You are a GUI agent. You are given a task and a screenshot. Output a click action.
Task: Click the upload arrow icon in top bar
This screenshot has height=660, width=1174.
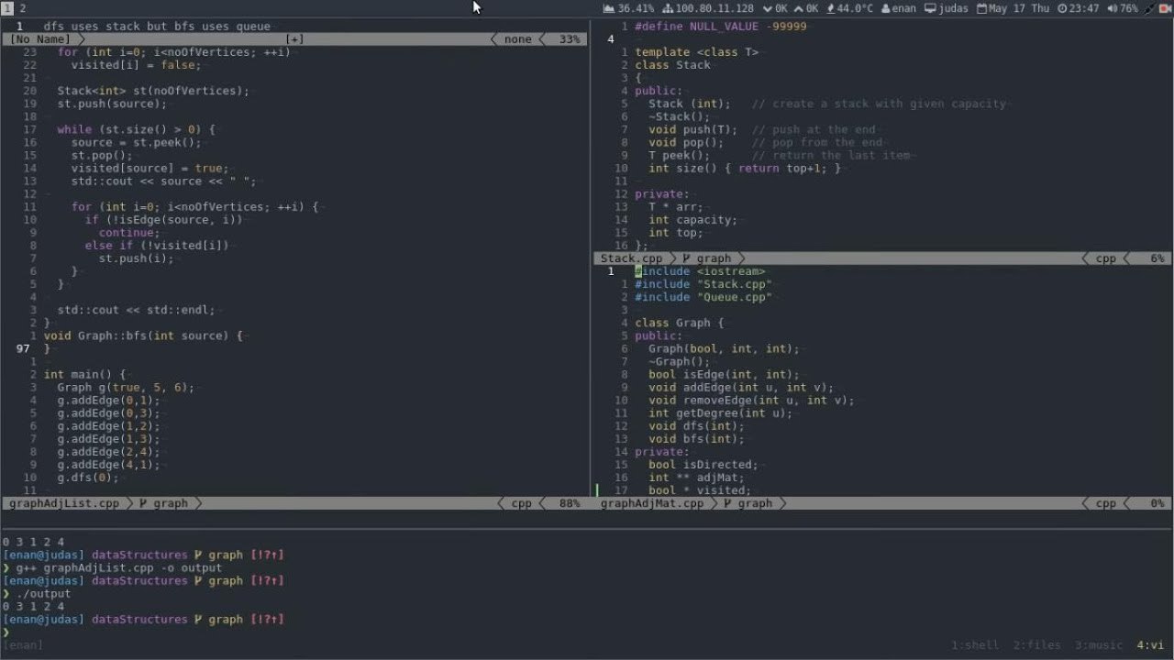click(799, 8)
